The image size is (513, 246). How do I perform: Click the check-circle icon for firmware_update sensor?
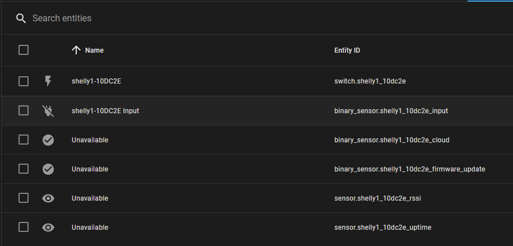click(x=48, y=169)
